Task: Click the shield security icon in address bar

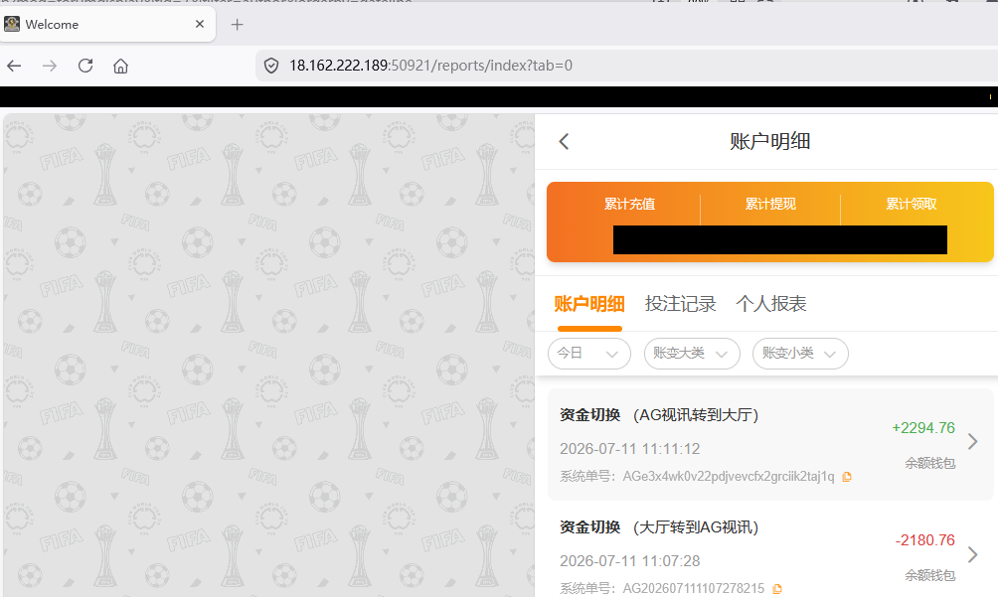Action: click(x=271, y=66)
